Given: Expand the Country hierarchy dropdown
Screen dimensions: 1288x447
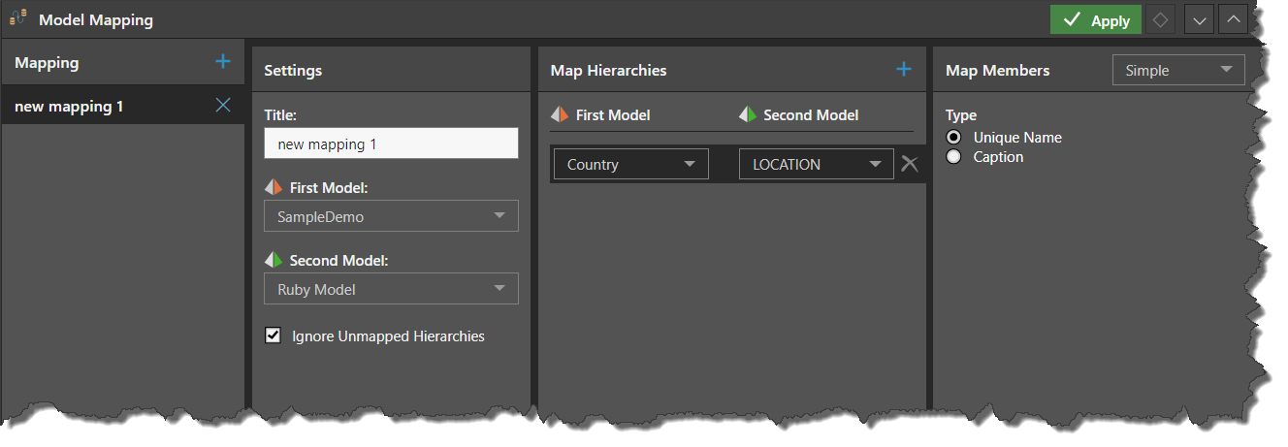Looking at the screenshot, I should coord(630,164).
